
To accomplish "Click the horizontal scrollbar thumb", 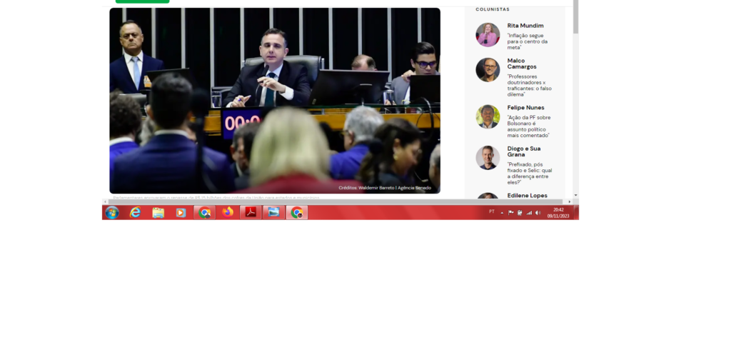I will tap(336, 202).
